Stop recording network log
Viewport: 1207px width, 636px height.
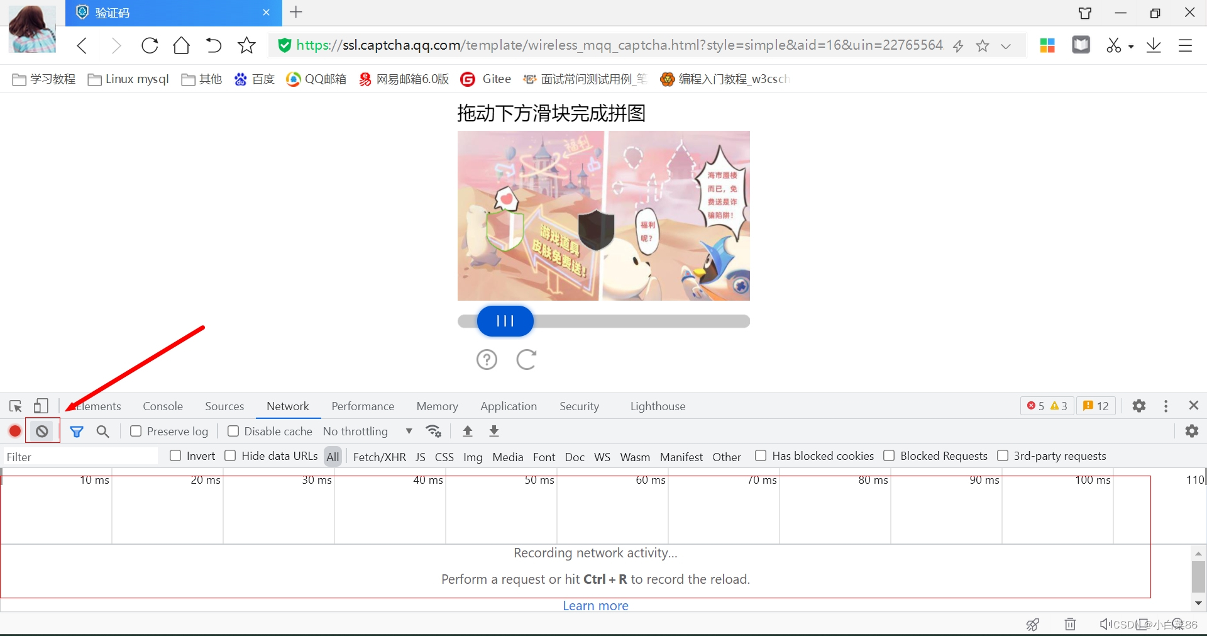(15, 432)
